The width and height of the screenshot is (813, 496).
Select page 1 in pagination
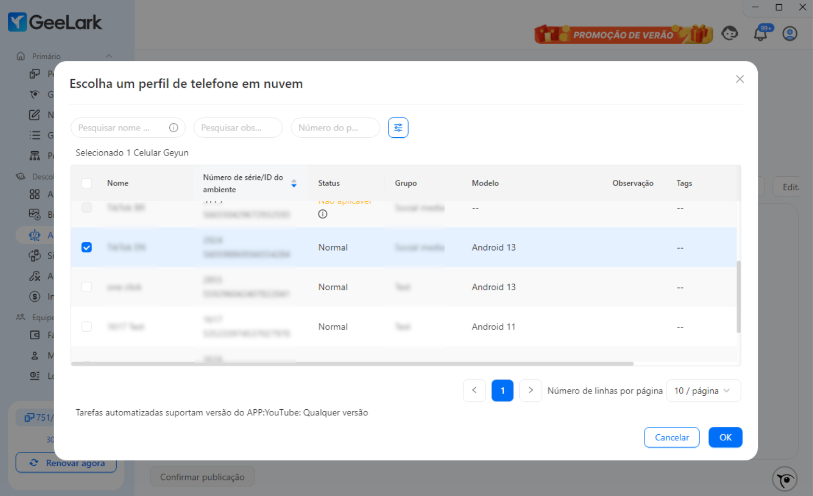point(502,390)
